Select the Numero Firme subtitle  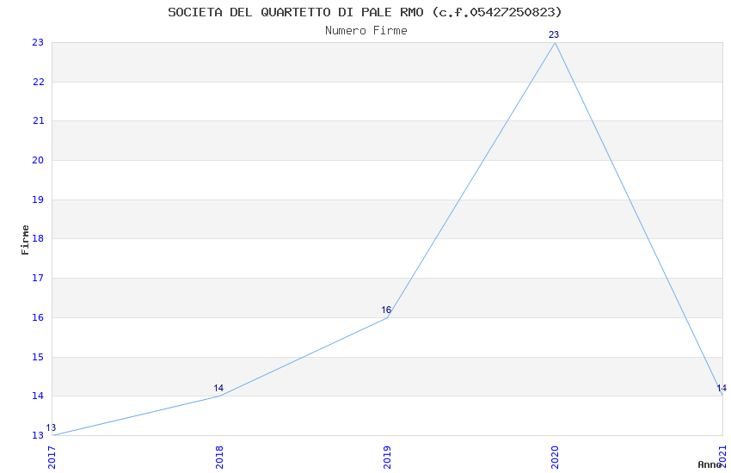[x=366, y=31]
